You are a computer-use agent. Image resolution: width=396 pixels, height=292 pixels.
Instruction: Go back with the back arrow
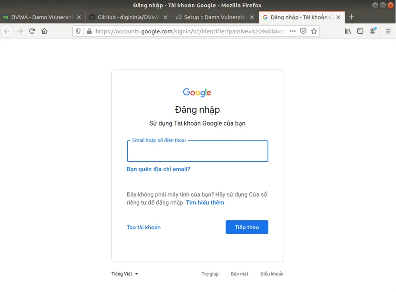[x=7, y=31]
